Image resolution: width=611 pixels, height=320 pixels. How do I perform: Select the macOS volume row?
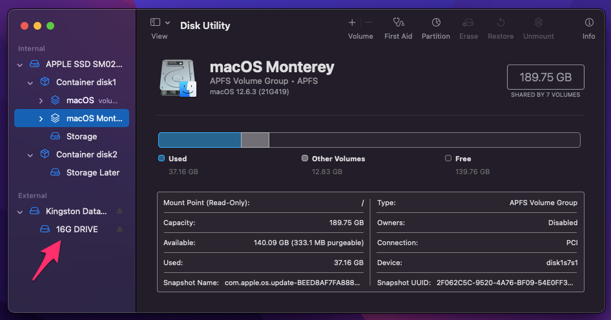[x=72, y=101]
